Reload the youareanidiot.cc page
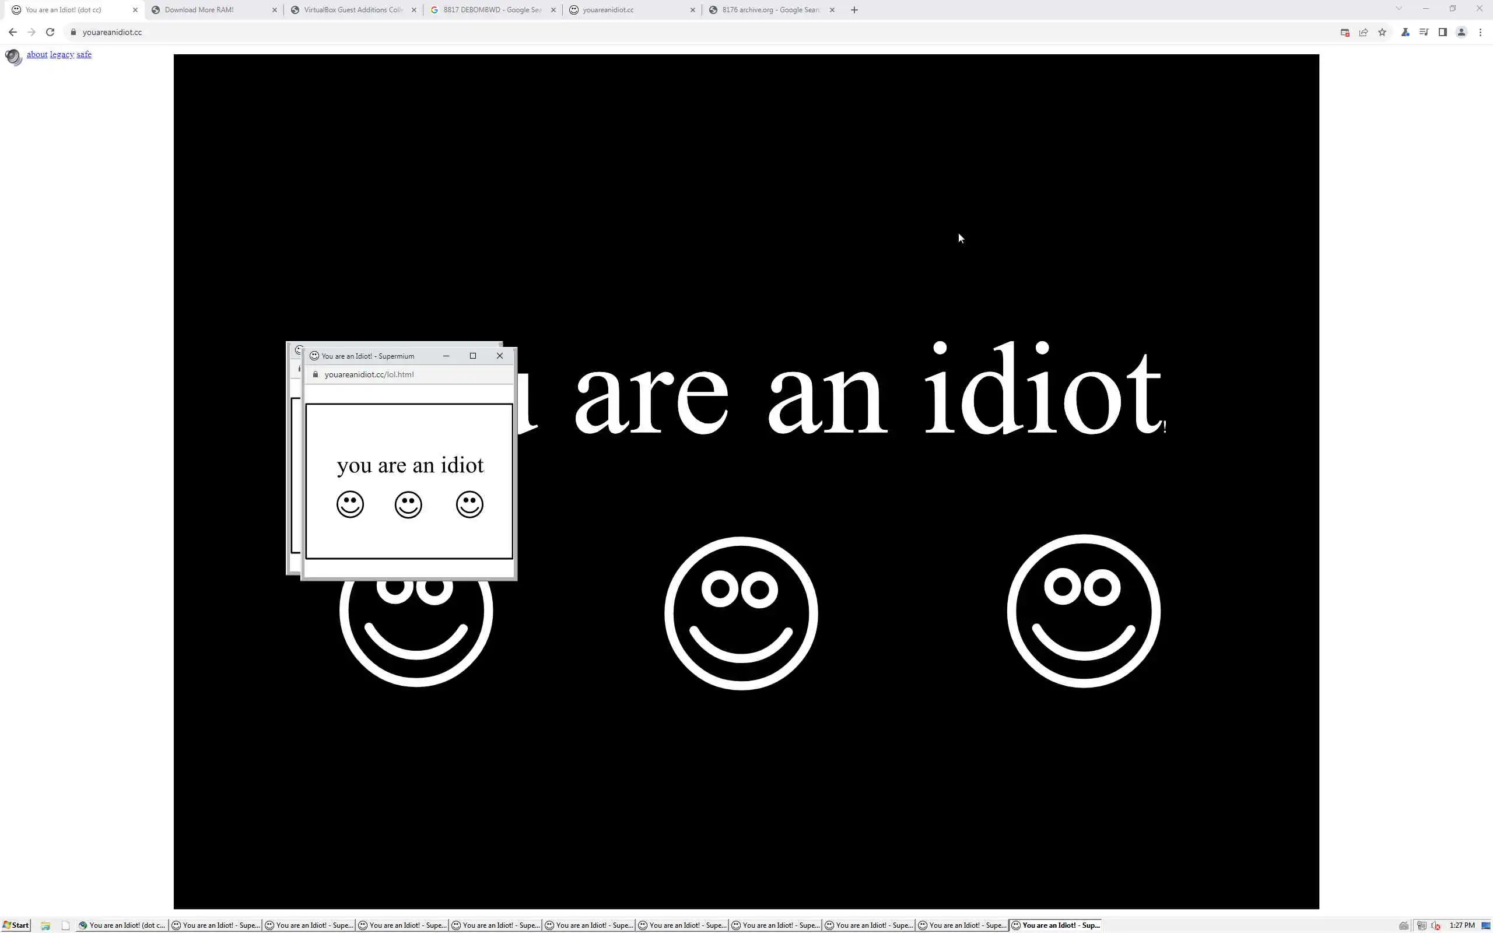 click(50, 32)
